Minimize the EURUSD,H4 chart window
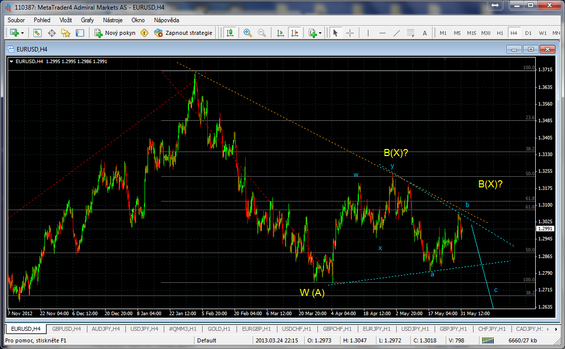Image resolution: width=565 pixels, height=349 pixels. [x=514, y=49]
